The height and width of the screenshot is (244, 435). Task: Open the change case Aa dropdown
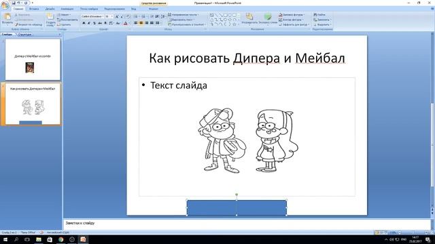[x=118, y=23]
